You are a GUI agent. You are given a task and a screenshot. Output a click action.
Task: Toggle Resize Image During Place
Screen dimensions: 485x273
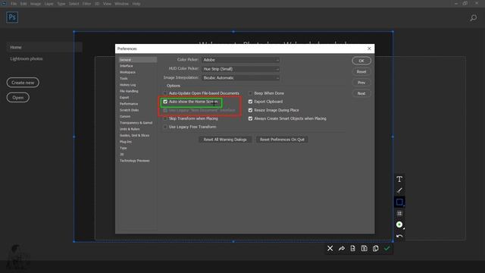pos(250,110)
